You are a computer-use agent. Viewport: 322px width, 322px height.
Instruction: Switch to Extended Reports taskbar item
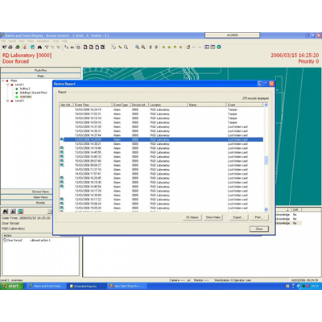pos(86,287)
